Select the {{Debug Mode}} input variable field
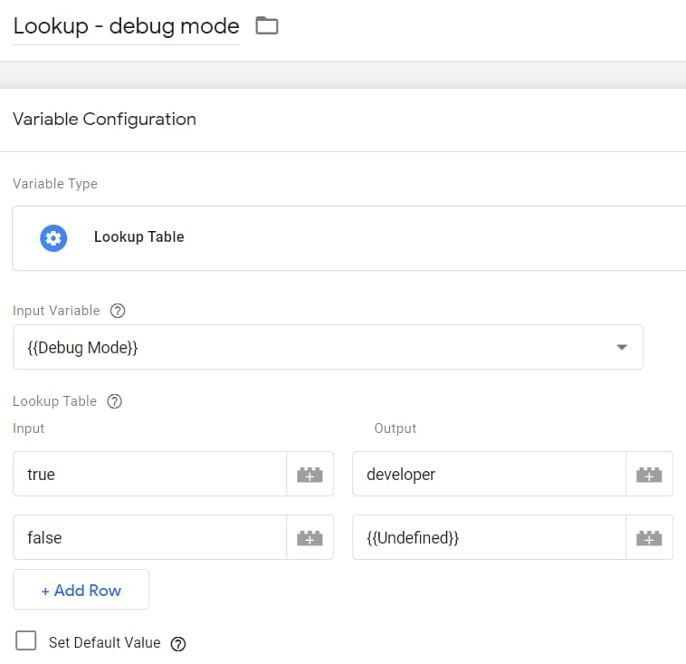This screenshot has height=664, width=686. [308, 348]
